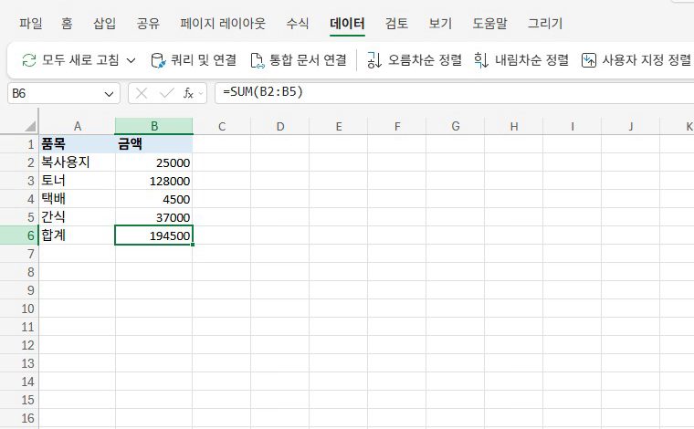
Task: Switch to the 검토 tab
Action: coord(396,23)
